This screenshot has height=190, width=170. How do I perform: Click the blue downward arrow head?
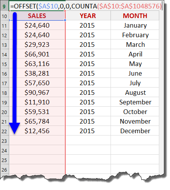tap(15, 128)
